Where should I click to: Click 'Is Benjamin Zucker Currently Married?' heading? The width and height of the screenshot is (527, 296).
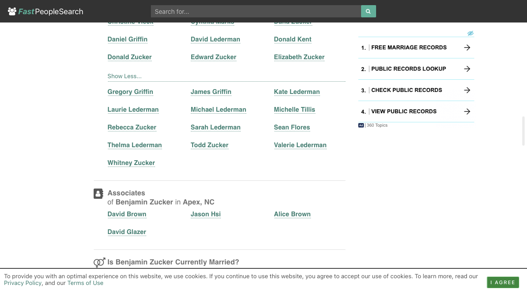[x=173, y=262]
